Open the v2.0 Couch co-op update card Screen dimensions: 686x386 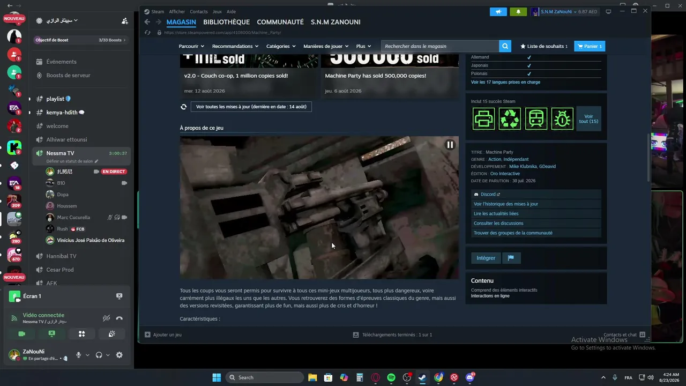[x=248, y=75]
